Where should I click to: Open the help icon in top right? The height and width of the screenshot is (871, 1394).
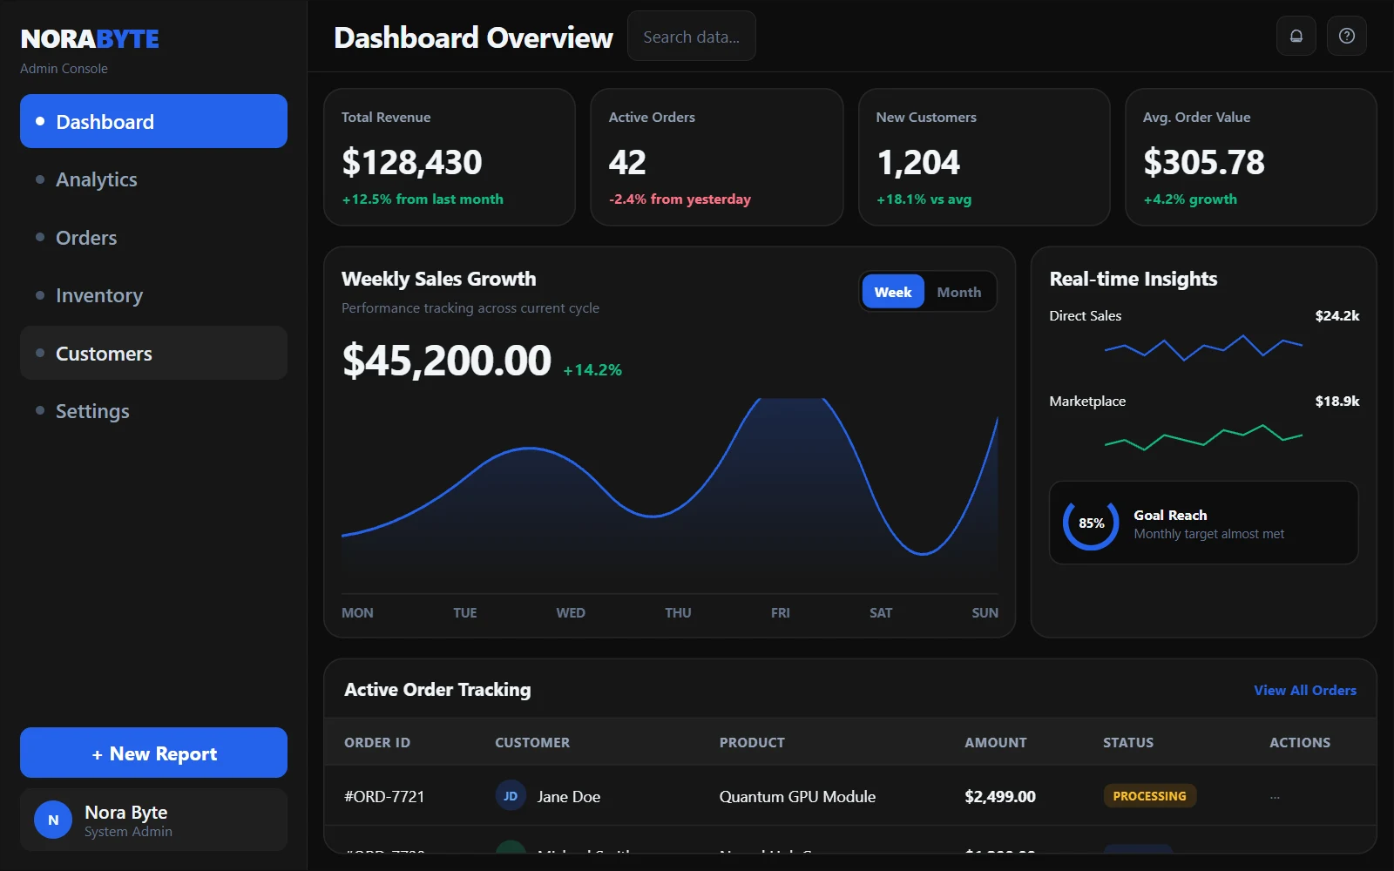pos(1346,36)
